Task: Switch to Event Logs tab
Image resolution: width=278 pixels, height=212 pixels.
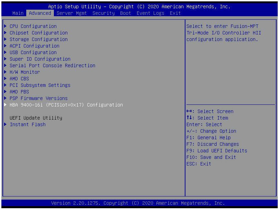Action: (150, 13)
